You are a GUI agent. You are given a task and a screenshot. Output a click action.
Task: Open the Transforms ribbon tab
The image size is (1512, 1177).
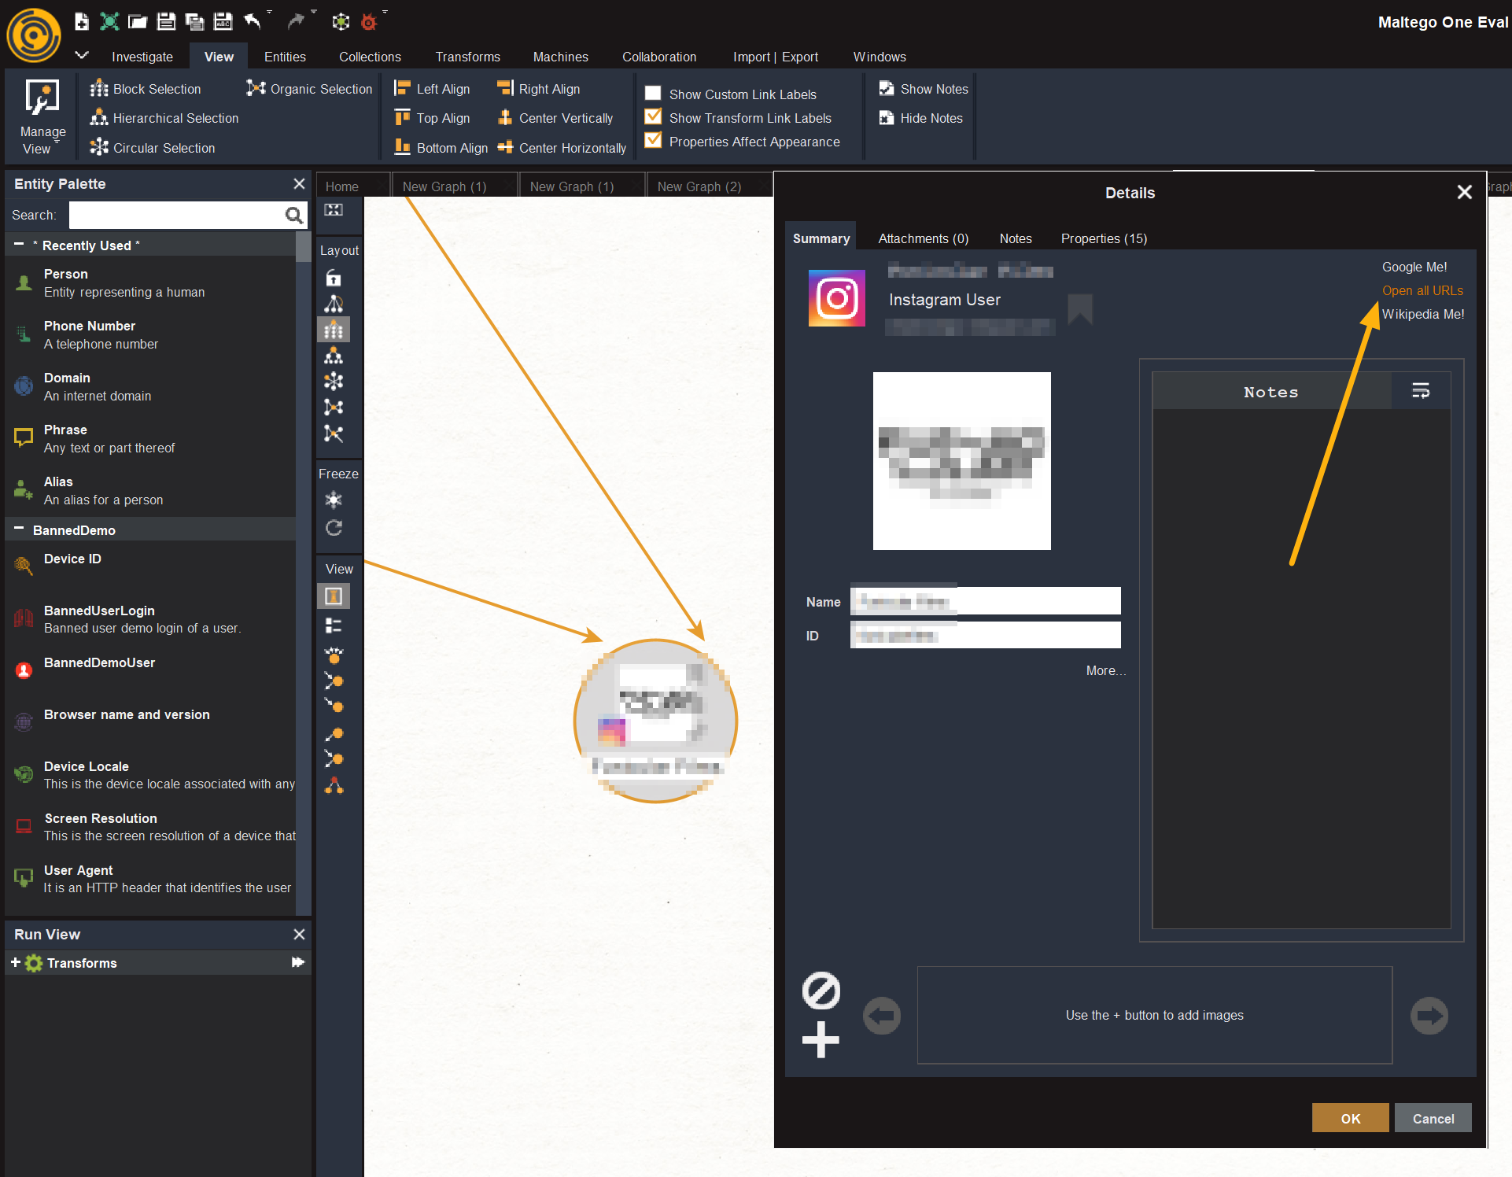coord(468,57)
